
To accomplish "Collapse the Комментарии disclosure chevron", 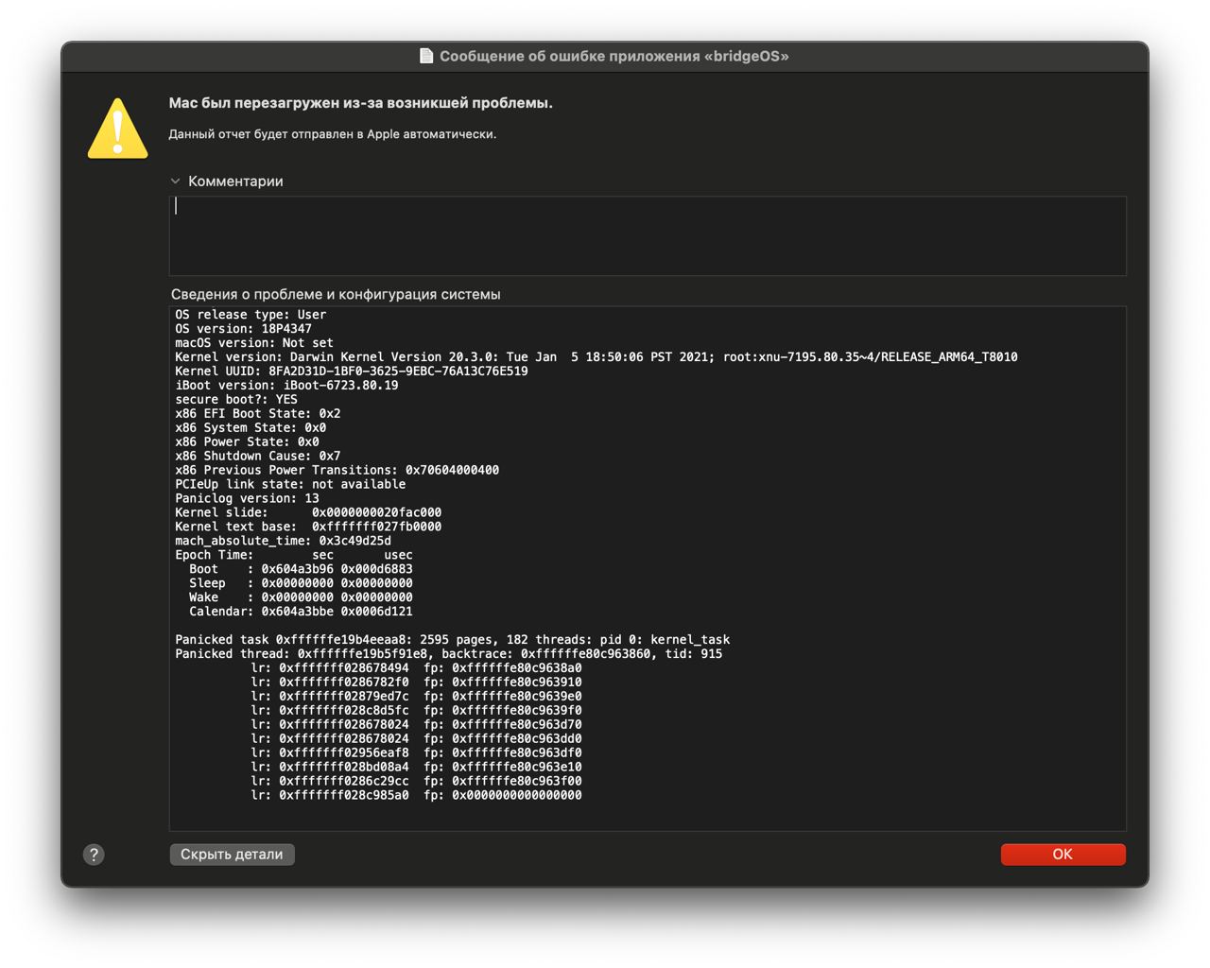I will (175, 181).
